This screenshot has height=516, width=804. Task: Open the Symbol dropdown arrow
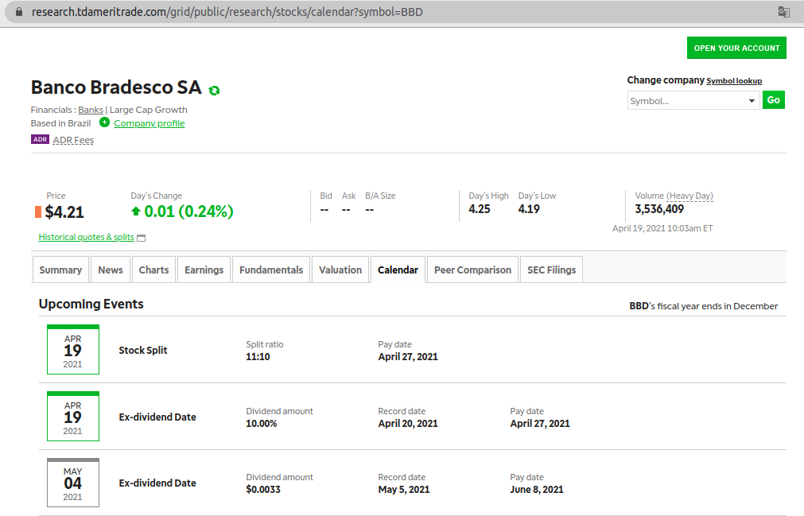click(x=752, y=101)
